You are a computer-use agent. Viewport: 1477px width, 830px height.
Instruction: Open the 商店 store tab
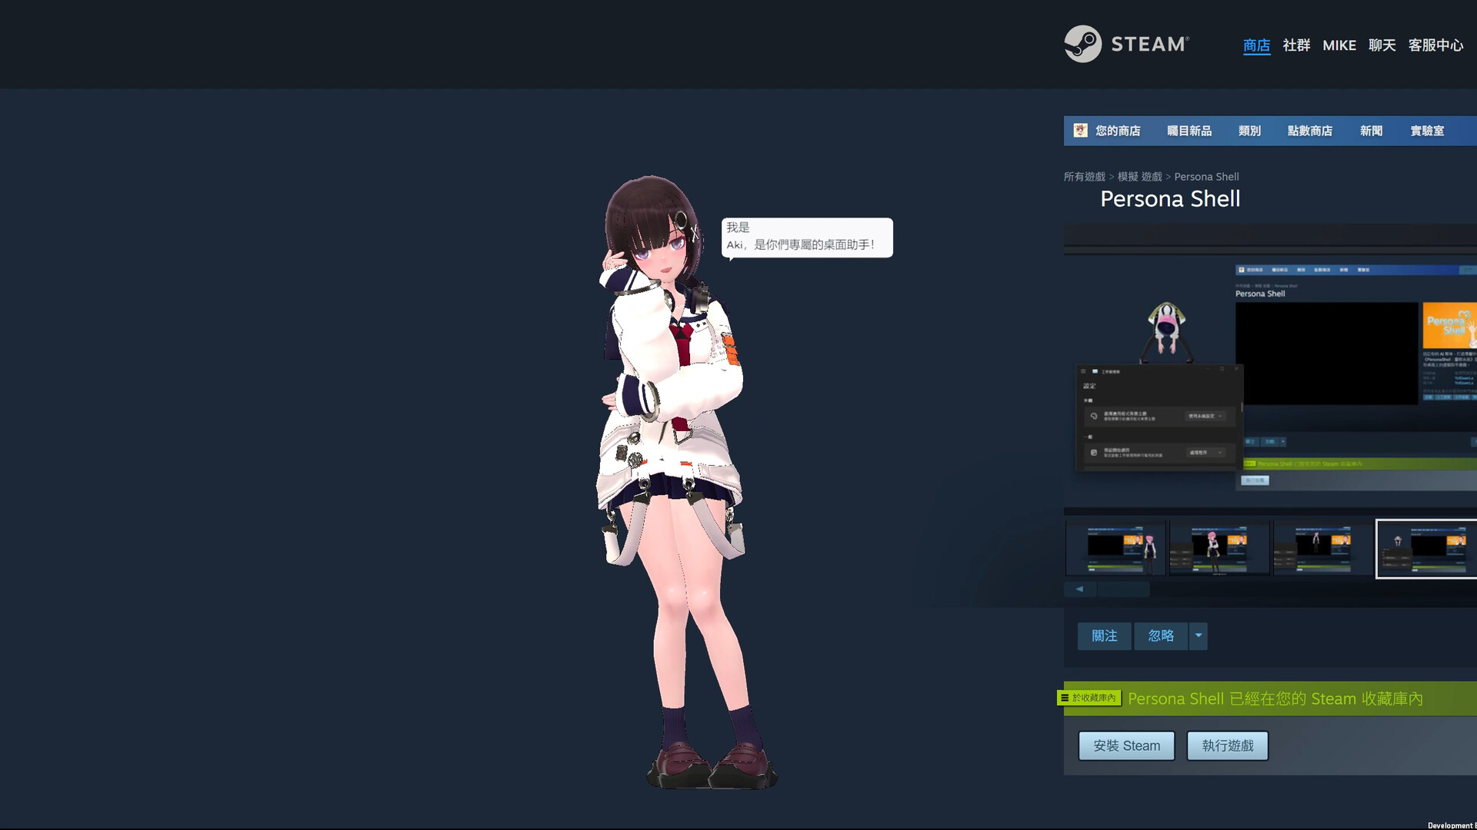click(1256, 45)
